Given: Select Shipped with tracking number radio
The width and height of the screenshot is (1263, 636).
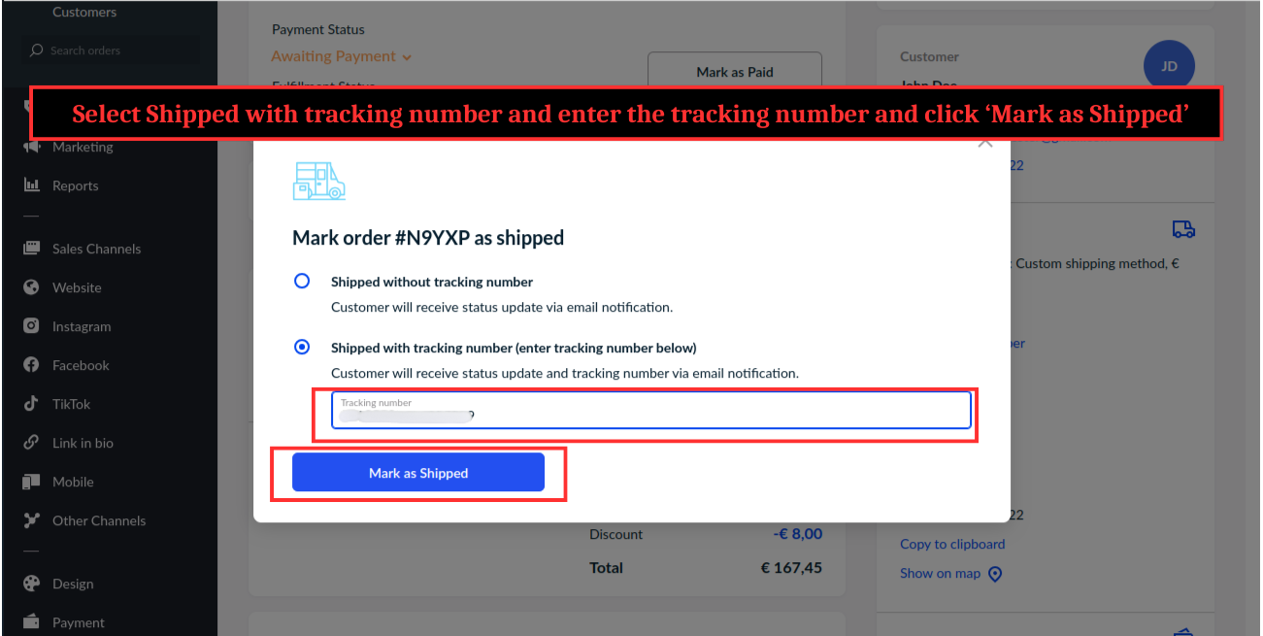Looking at the screenshot, I should [302, 347].
